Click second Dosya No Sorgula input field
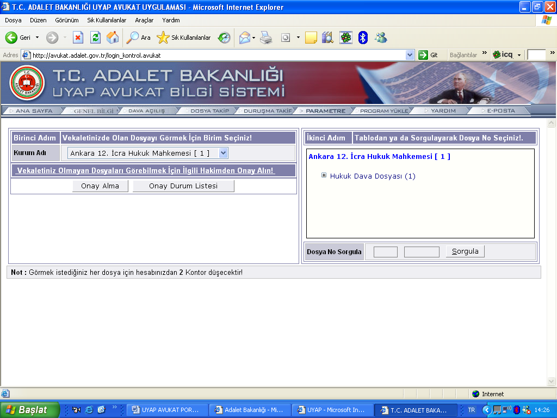This screenshot has height=418, width=557. click(422, 251)
